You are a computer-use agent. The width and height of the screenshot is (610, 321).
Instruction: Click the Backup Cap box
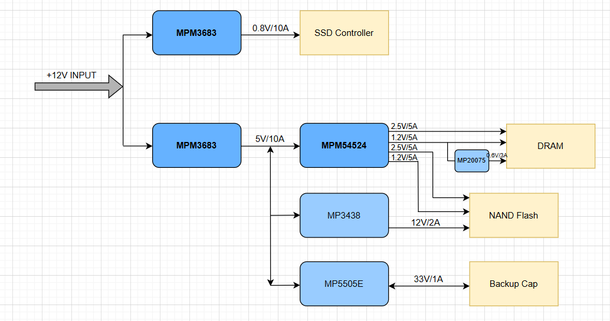(x=513, y=284)
